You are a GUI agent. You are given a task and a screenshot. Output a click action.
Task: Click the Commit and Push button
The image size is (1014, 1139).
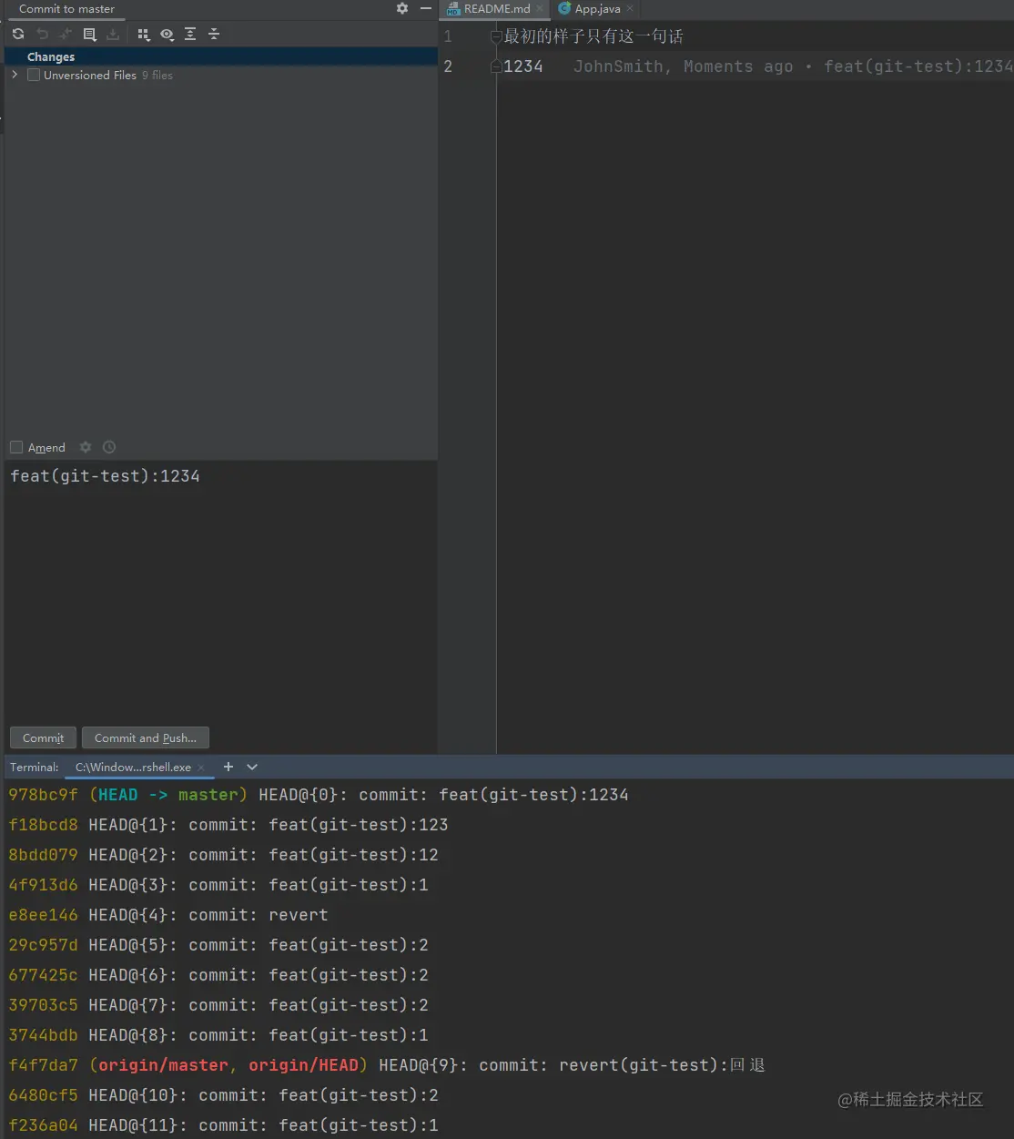click(x=146, y=737)
